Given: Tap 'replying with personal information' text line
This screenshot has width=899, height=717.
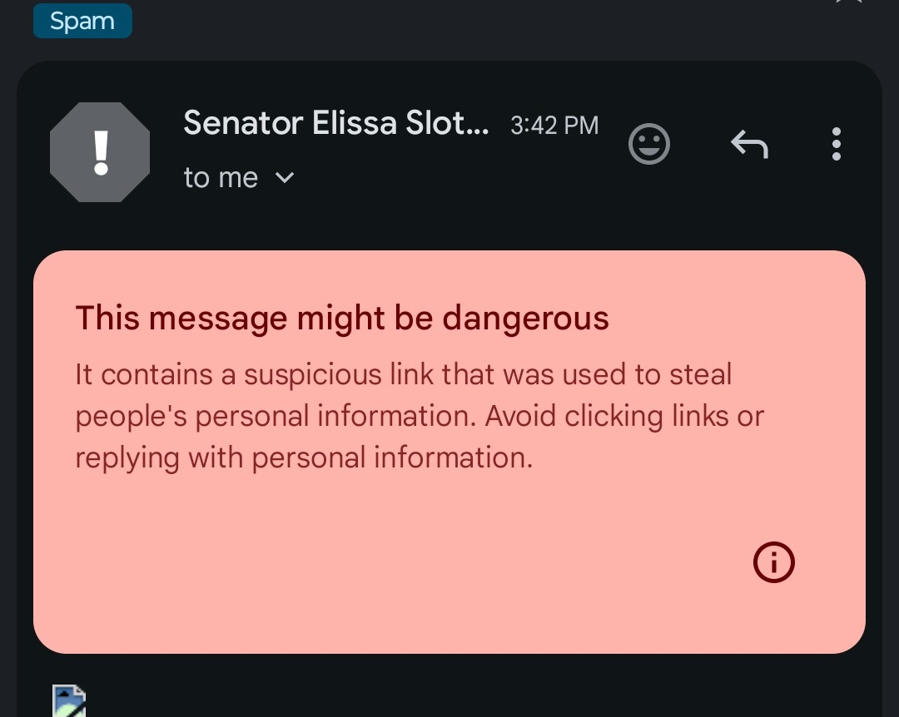Looking at the screenshot, I should [x=303, y=458].
